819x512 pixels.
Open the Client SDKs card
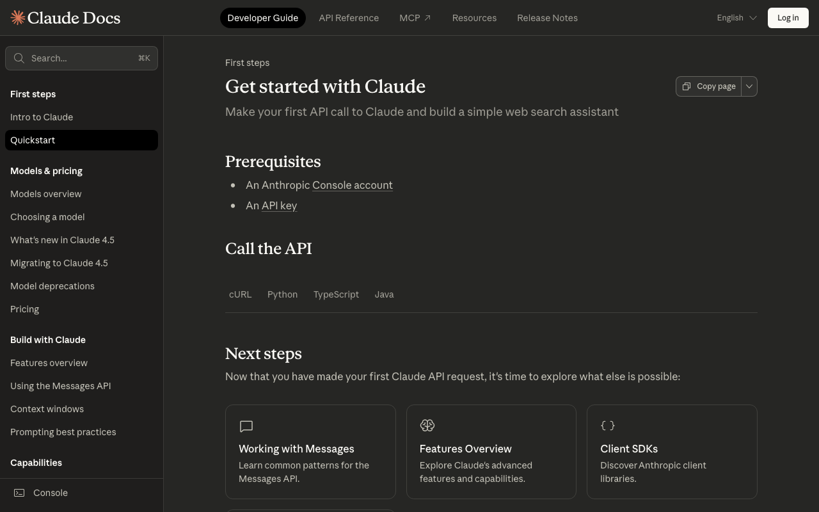coord(672,452)
